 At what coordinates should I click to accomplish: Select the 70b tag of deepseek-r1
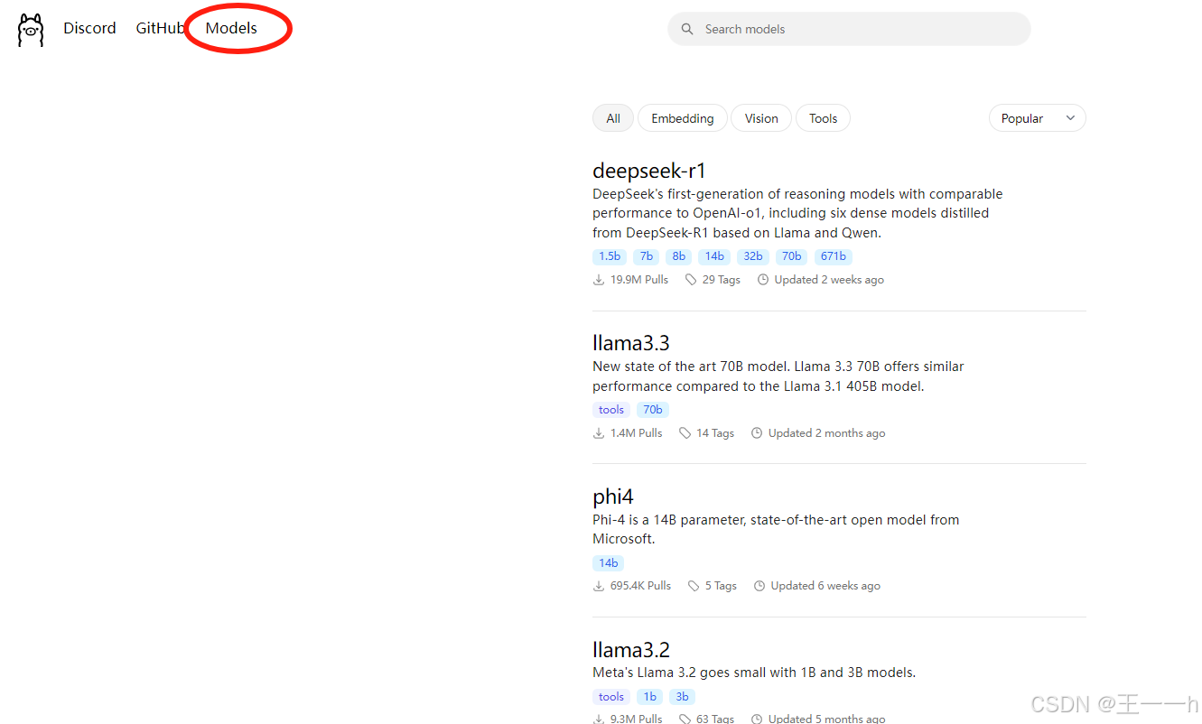792,256
